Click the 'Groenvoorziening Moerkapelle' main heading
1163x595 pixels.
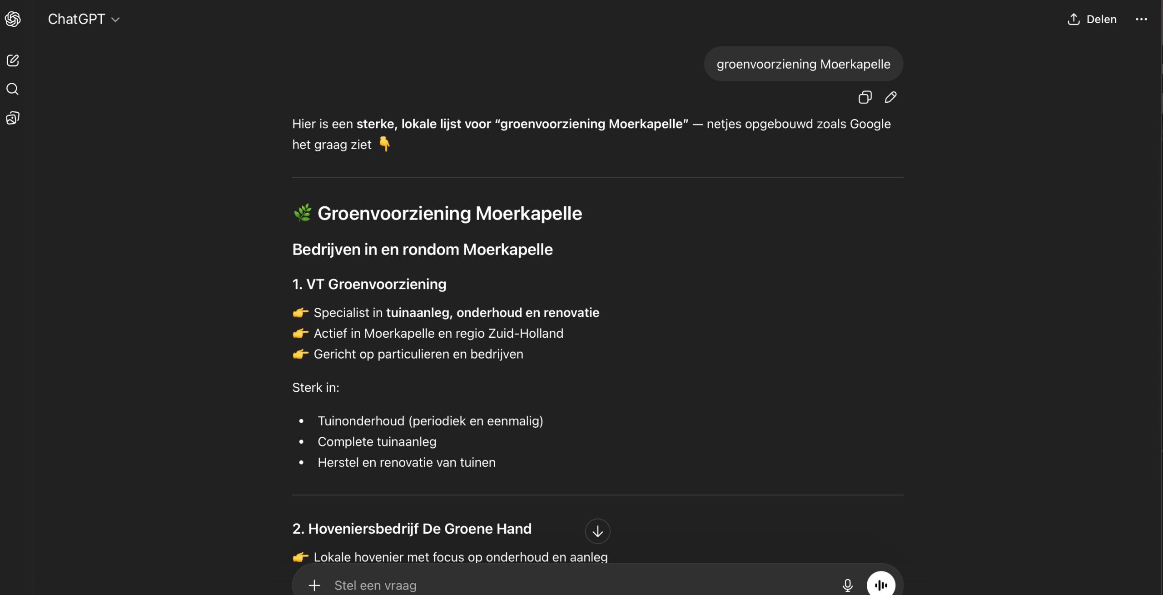click(x=449, y=213)
